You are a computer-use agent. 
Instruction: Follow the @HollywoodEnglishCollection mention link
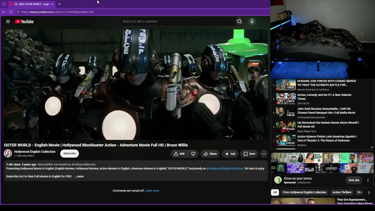pyautogui.click(x=225, y=169)
